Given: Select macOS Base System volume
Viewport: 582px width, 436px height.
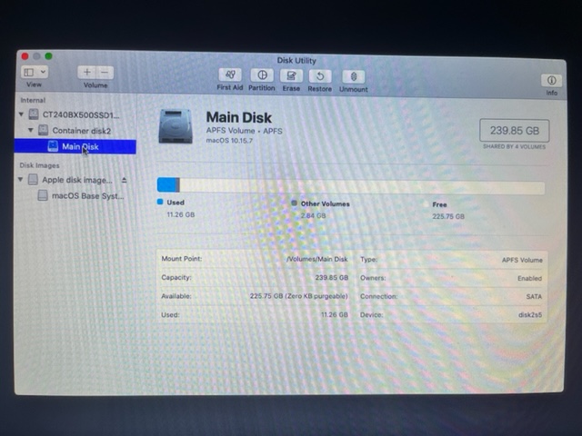Looking at the screenshot, I should (87, 196).
